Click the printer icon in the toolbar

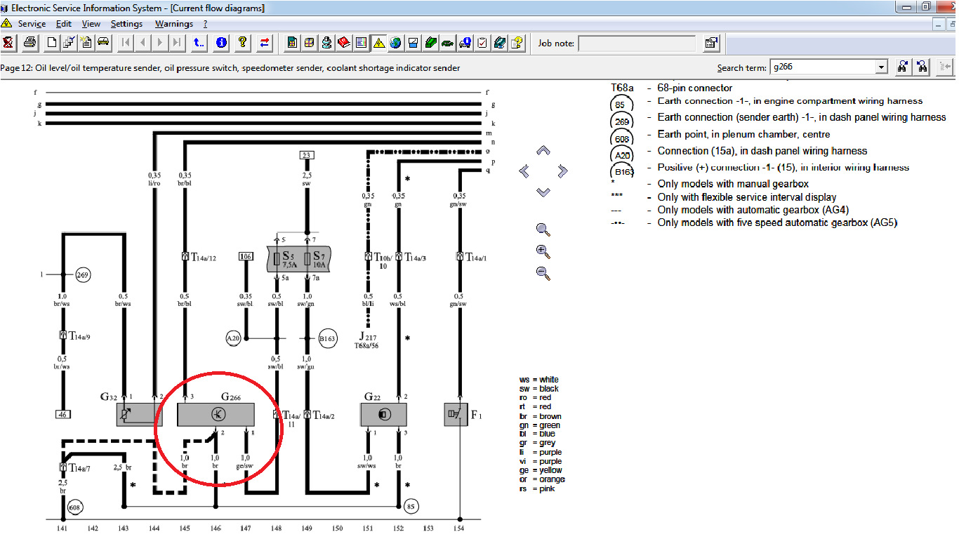(29, 43)
